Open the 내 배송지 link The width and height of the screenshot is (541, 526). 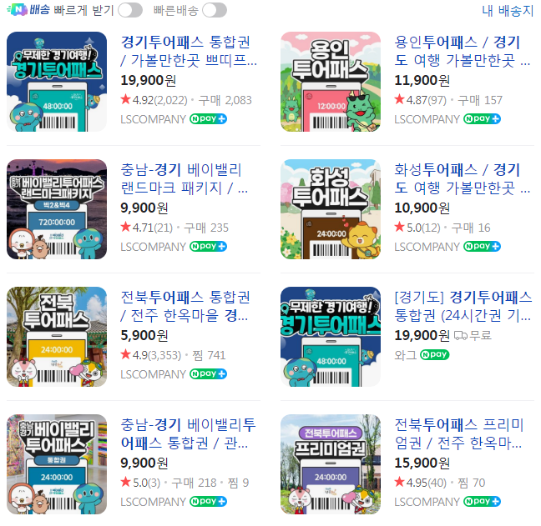(x=508, y=10)
